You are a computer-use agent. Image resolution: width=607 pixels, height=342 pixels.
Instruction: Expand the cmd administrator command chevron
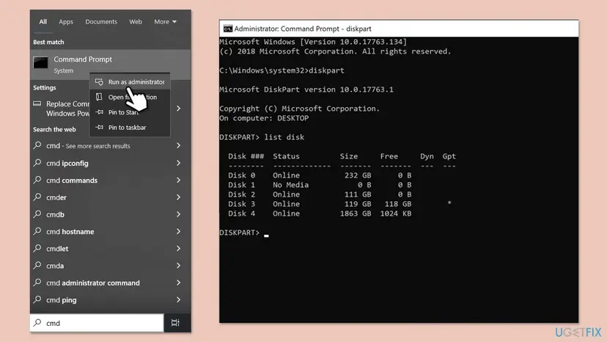[x=178, y=283]
